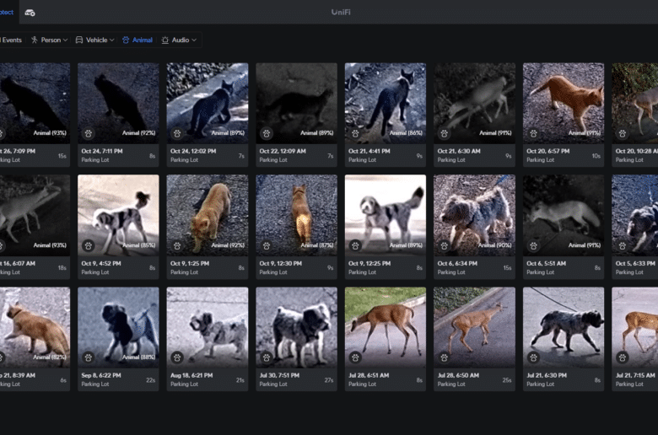
Task: Click 'Animal (86%)' label on Oct 21, 4:41 PM clip
Action: pos(406,133)
